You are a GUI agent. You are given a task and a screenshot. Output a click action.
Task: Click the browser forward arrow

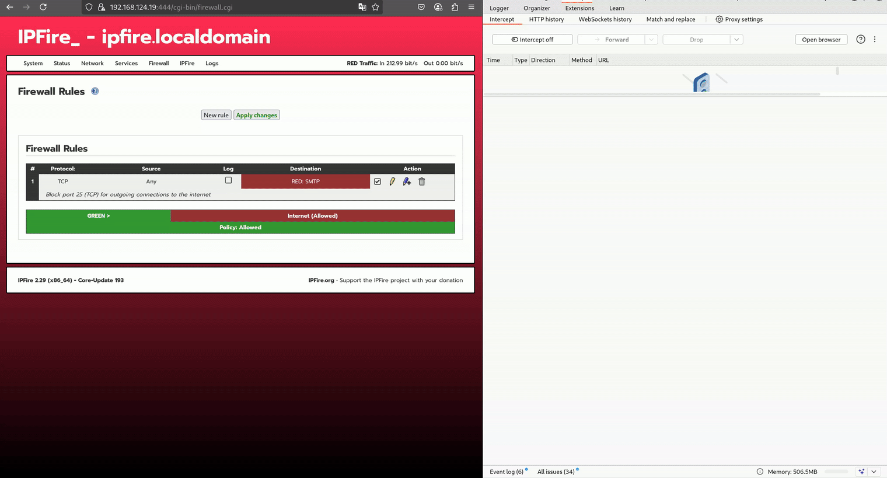pos(26,7)
